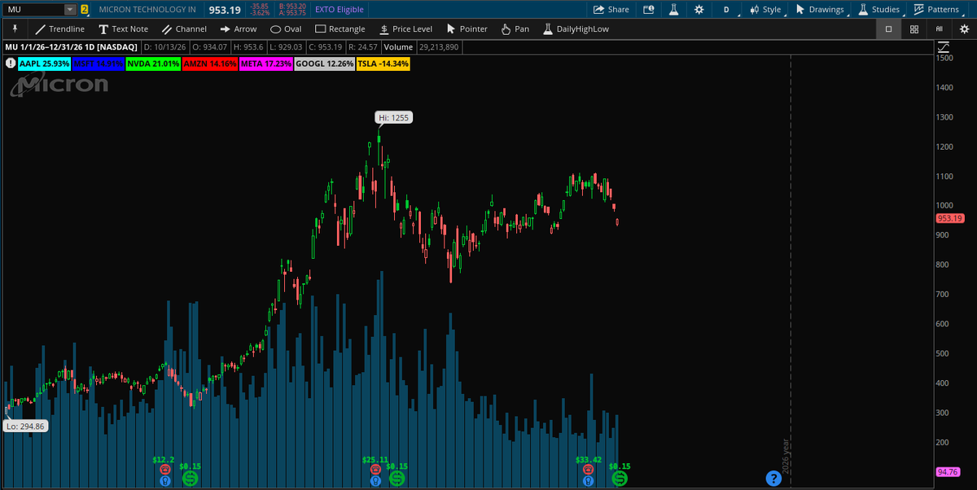Open the Studies menu
The height and width of the screenshot is (490, 977).
pos(878,10)
